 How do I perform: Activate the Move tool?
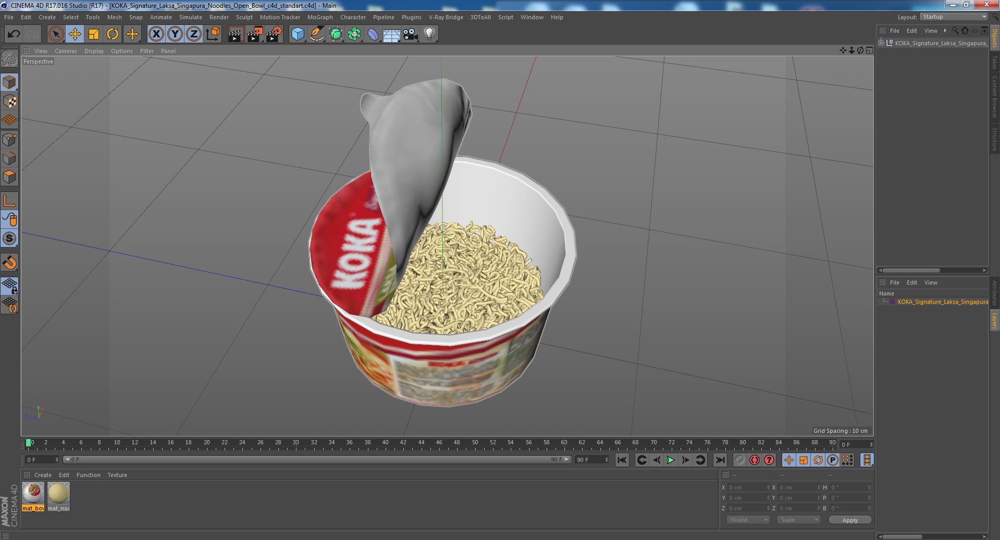[75, 34]
